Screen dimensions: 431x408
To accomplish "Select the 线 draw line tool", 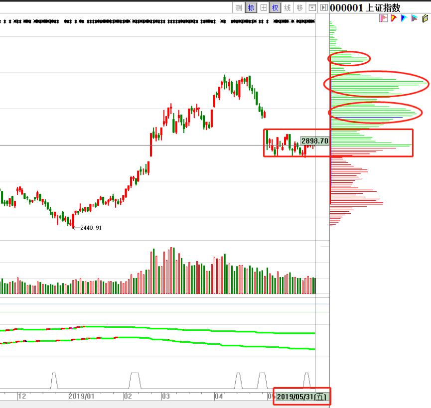I will (287, 7).
